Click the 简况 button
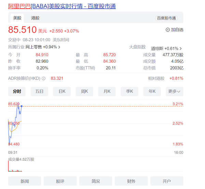The width and height of the screenshot is (205, 189). pyautogui.click(x=96, y=181)
